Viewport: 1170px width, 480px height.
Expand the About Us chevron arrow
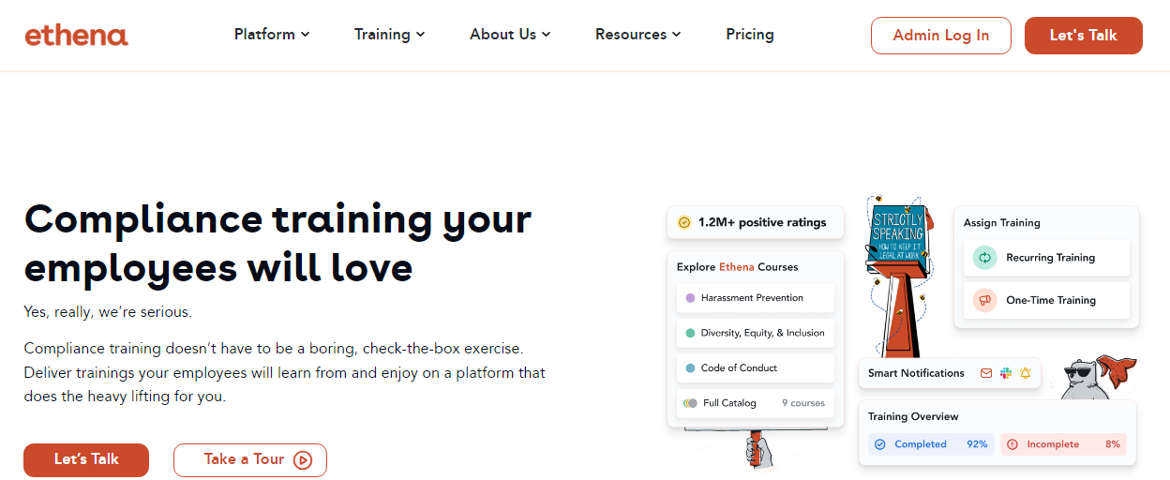tap(546, 35)
